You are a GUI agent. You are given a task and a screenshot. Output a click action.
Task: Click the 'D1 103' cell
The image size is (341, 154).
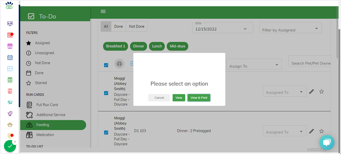[x=140, y=131]
